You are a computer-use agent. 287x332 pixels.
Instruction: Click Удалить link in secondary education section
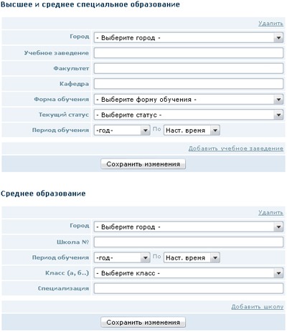[x=270, y=212]
